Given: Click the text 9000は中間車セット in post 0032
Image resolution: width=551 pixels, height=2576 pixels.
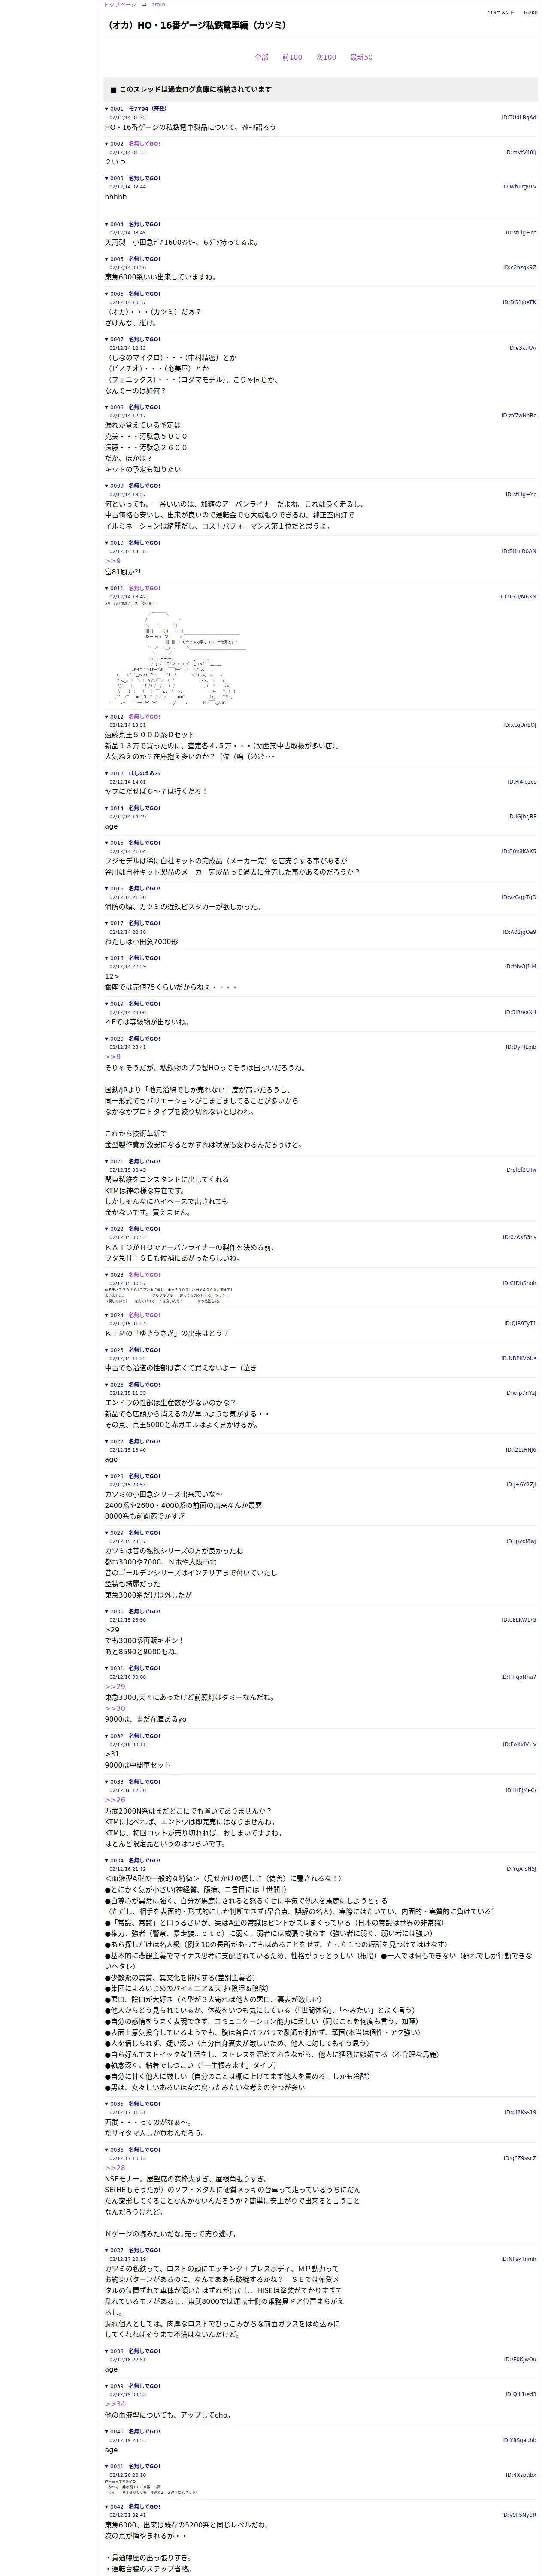Looking at the screenshot, I should tap(138, 1765).
